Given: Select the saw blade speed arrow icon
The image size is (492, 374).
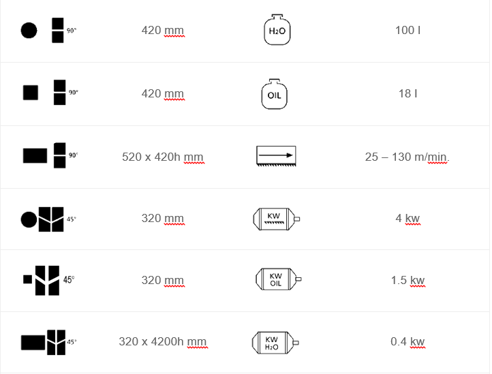Looking at the screenshot, I should [x=277, y=156].
